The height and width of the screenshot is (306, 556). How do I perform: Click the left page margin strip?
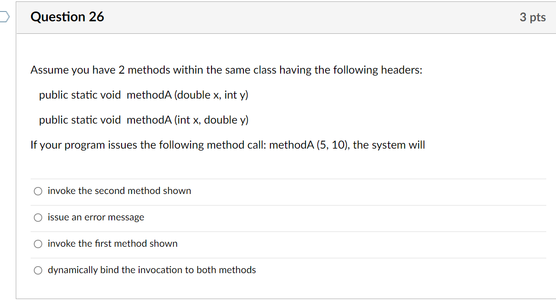(x=8, y=153)
